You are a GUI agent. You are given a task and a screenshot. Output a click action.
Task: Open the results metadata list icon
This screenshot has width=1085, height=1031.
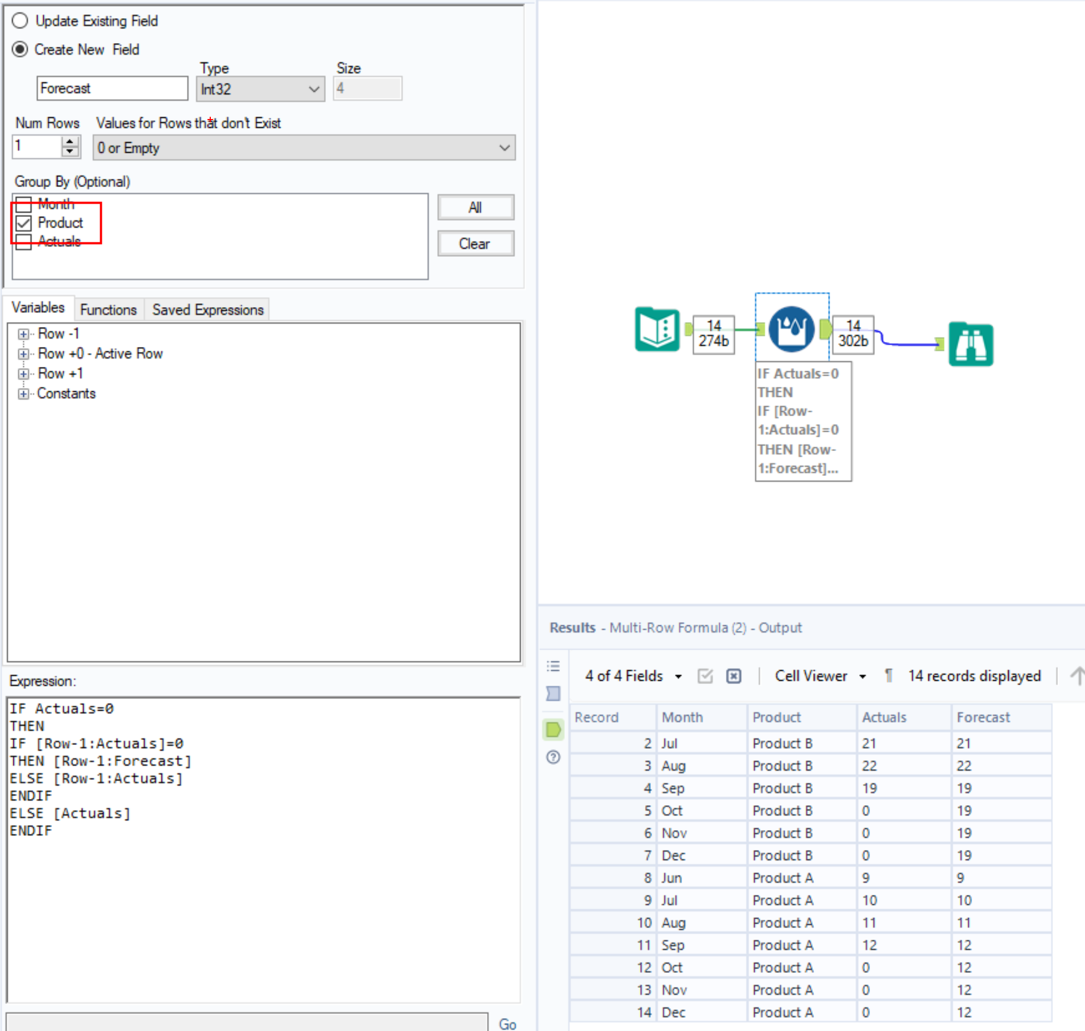coord(553,666)
